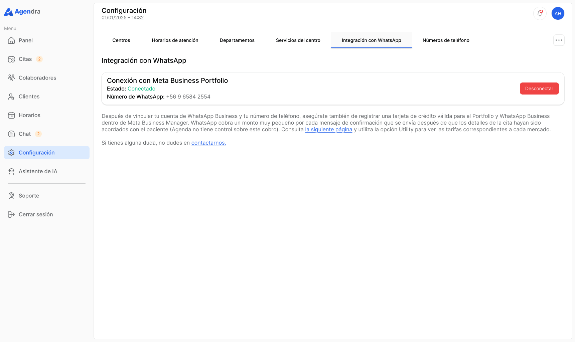
Task: Select Configuración menu item
Action: pyautogui.click(x=47, y=153)
